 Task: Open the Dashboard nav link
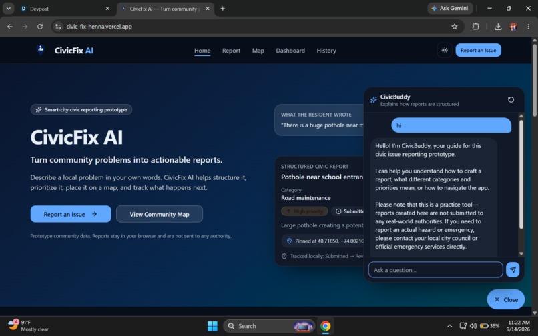[x=290, y=51]
